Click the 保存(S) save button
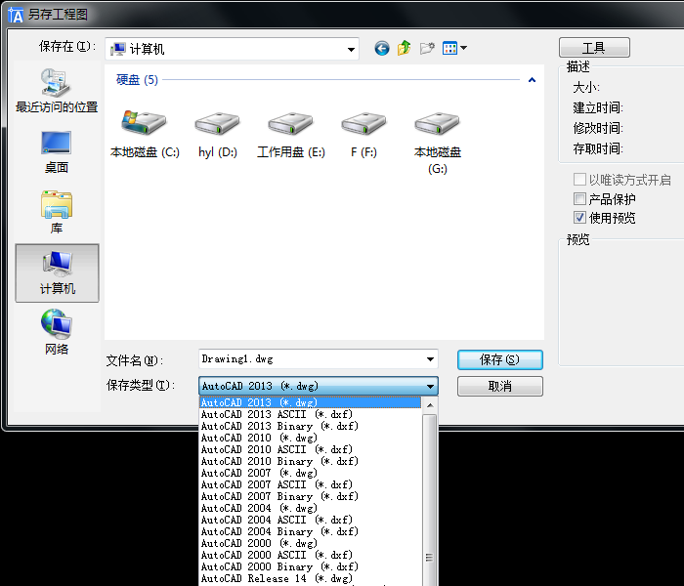The width and height of the screenshot is (684, 586). [500, 359]
